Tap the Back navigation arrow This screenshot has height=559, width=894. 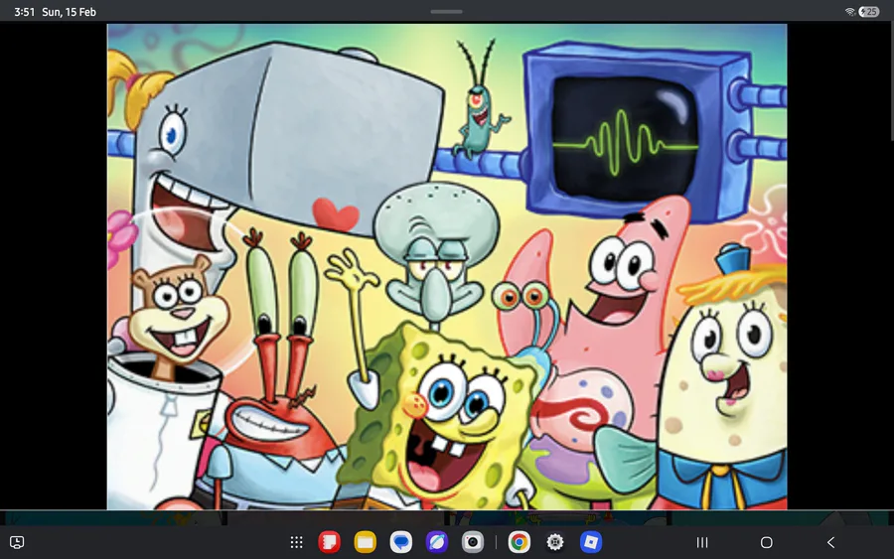[830, 542]
